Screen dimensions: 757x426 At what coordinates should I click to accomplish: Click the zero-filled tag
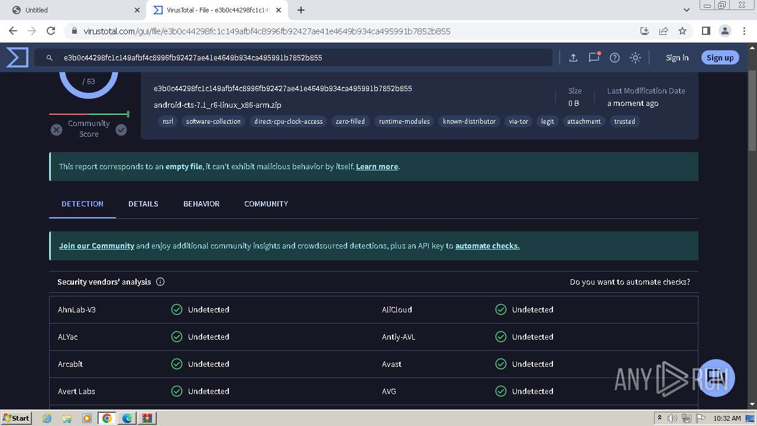(x=350, y=121)
